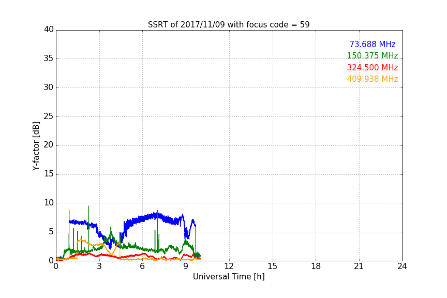Click the x-axis tick label 3
The height and width of the screenshot is (298, 447).
coord(99,266)
